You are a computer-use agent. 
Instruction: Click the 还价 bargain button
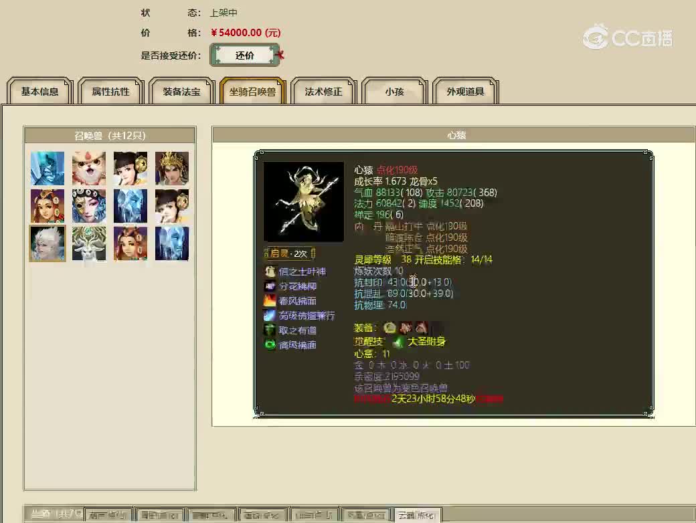pyautogui.click(x=244, y=55)
